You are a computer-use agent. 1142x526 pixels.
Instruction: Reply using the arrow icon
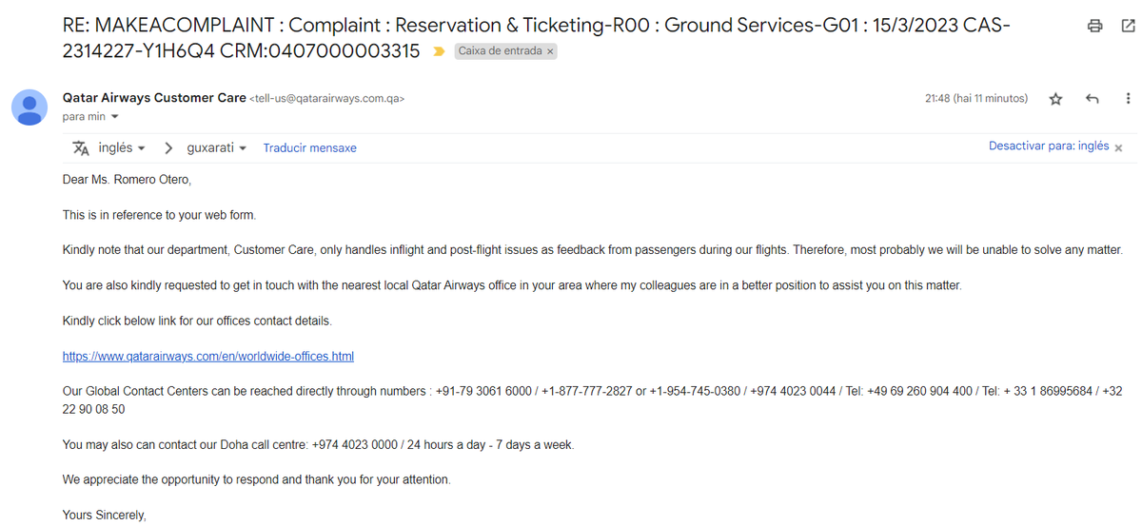point(1093,99)
